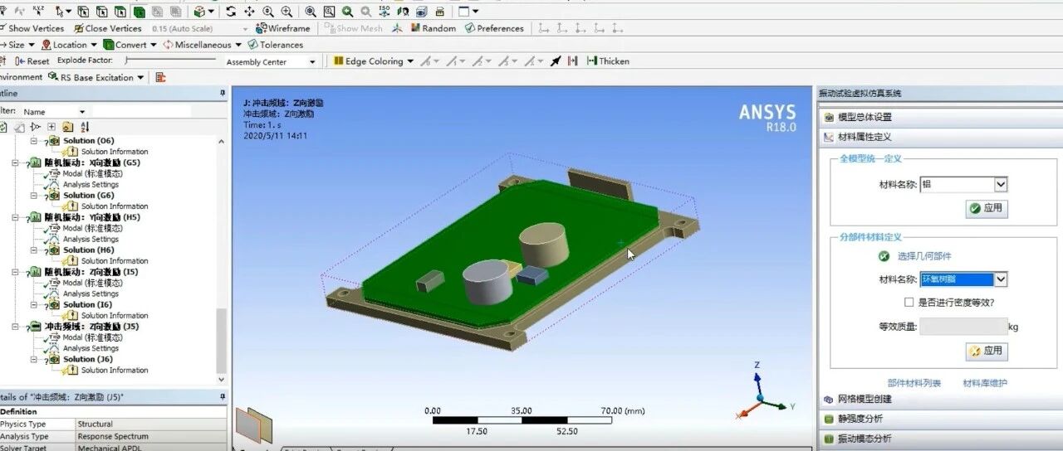1063x451 pixels.
Task: Open Preferences from the toolbar
Action: 494,28
